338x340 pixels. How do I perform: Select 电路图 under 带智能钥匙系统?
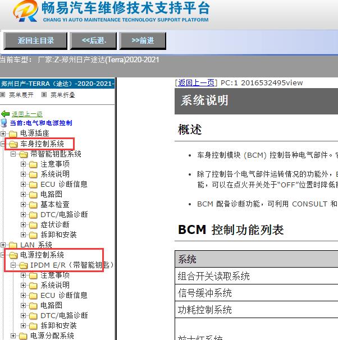click(x=52, y=194)
